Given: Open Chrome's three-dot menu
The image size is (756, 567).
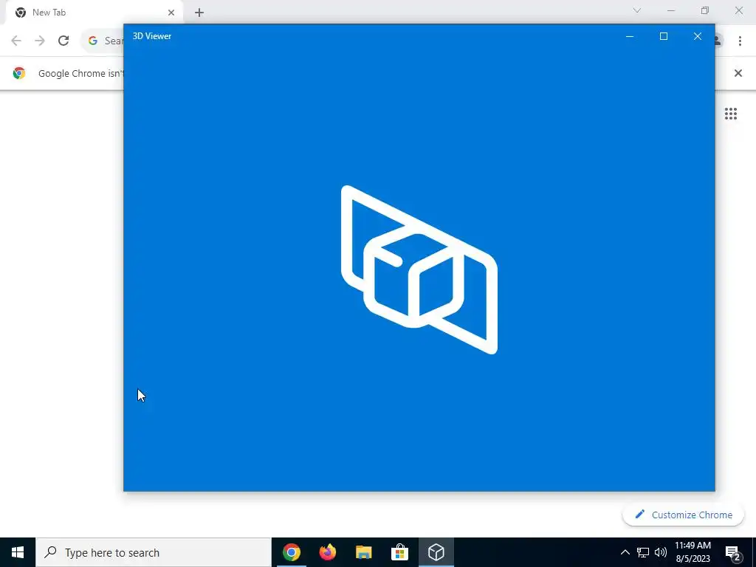Looking at the screenshot, I should point(740,41).
